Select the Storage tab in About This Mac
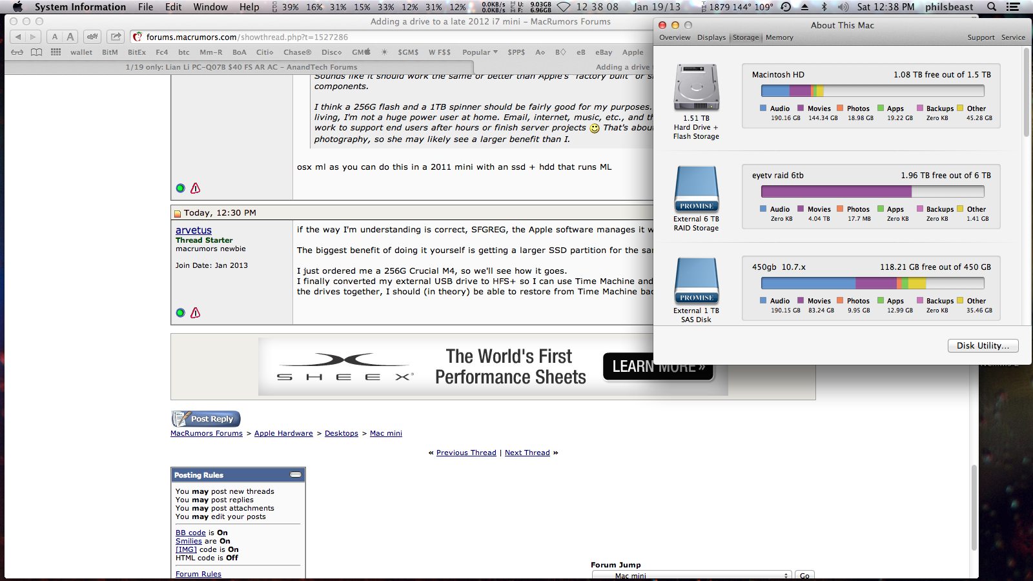 click(746, 37)
